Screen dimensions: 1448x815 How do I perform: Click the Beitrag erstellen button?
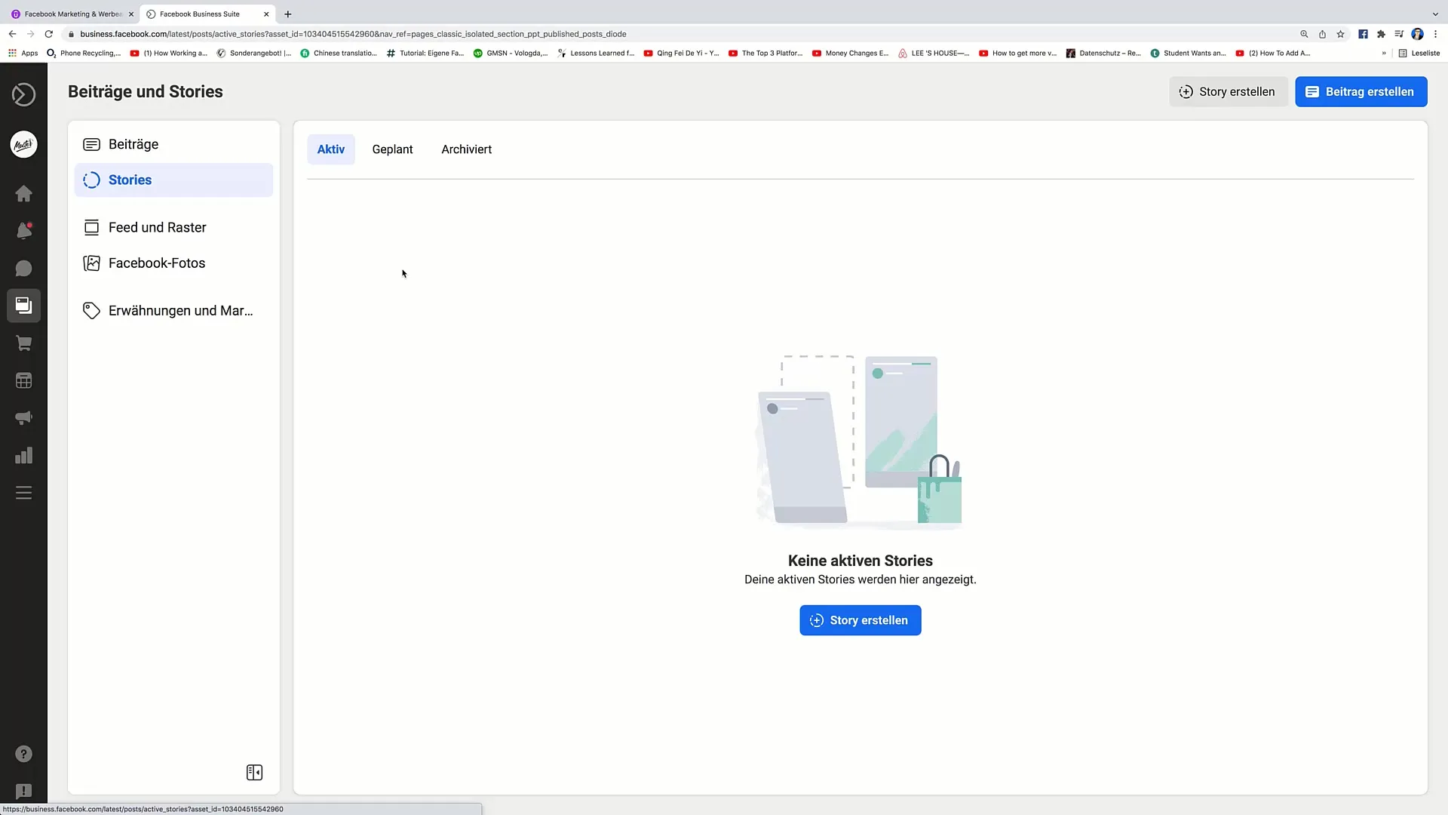point(1361,91)
